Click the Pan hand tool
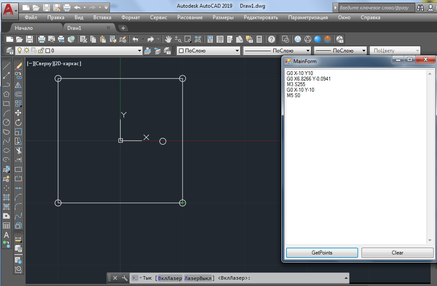This screenshot has width=437, height=286. 168,39
